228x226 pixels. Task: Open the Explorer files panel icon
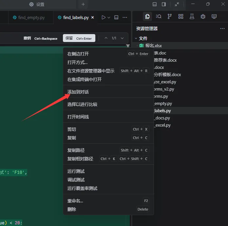[x=147, y=16]
